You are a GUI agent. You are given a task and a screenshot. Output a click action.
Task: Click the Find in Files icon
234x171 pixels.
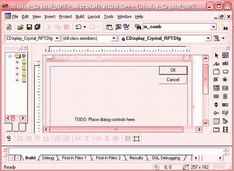tap(138, 27)
